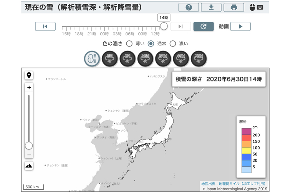288x192 pixels.
Task: Toggle the terrain mountain icon button
Action: [29, 166]
